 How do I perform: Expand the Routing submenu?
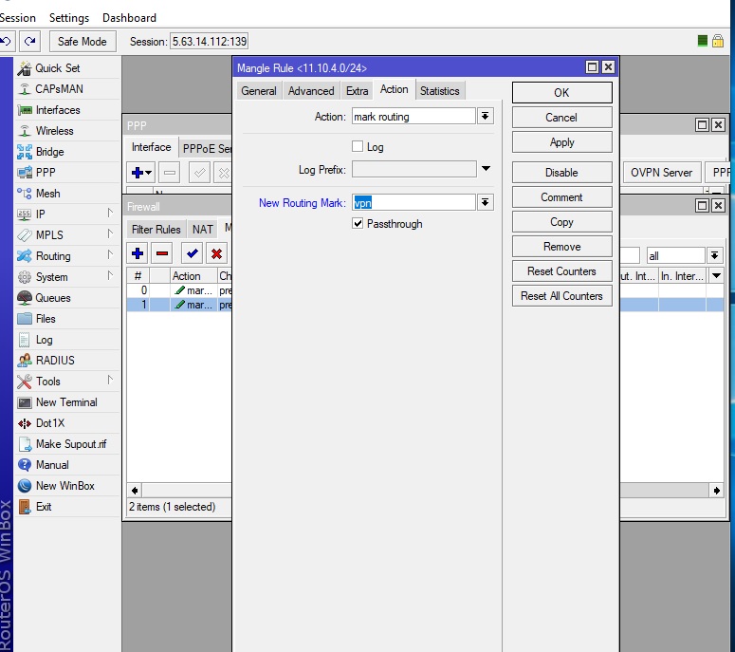110,255
